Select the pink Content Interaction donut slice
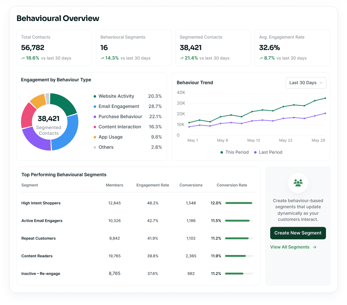The height and width of the screenshot is (305, 347). pos(28,116)
